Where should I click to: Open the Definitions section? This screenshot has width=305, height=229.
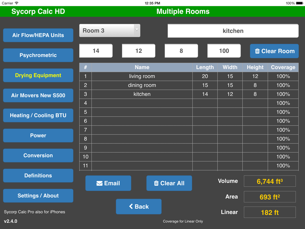[38, 176]
